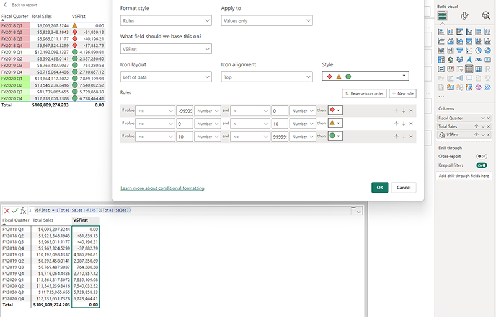
Task: Open the icon Style dropdown
Action: click(365, 76)
